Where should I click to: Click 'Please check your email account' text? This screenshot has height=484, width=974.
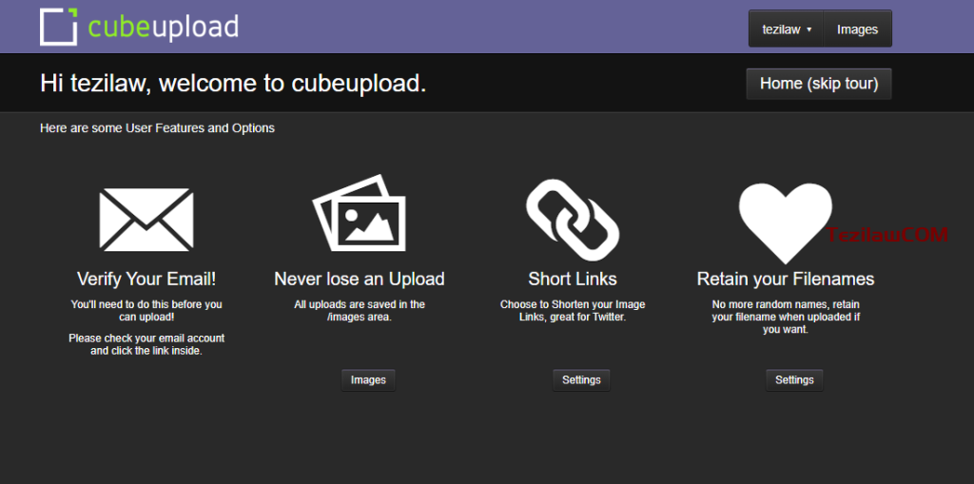pos(146,345)
